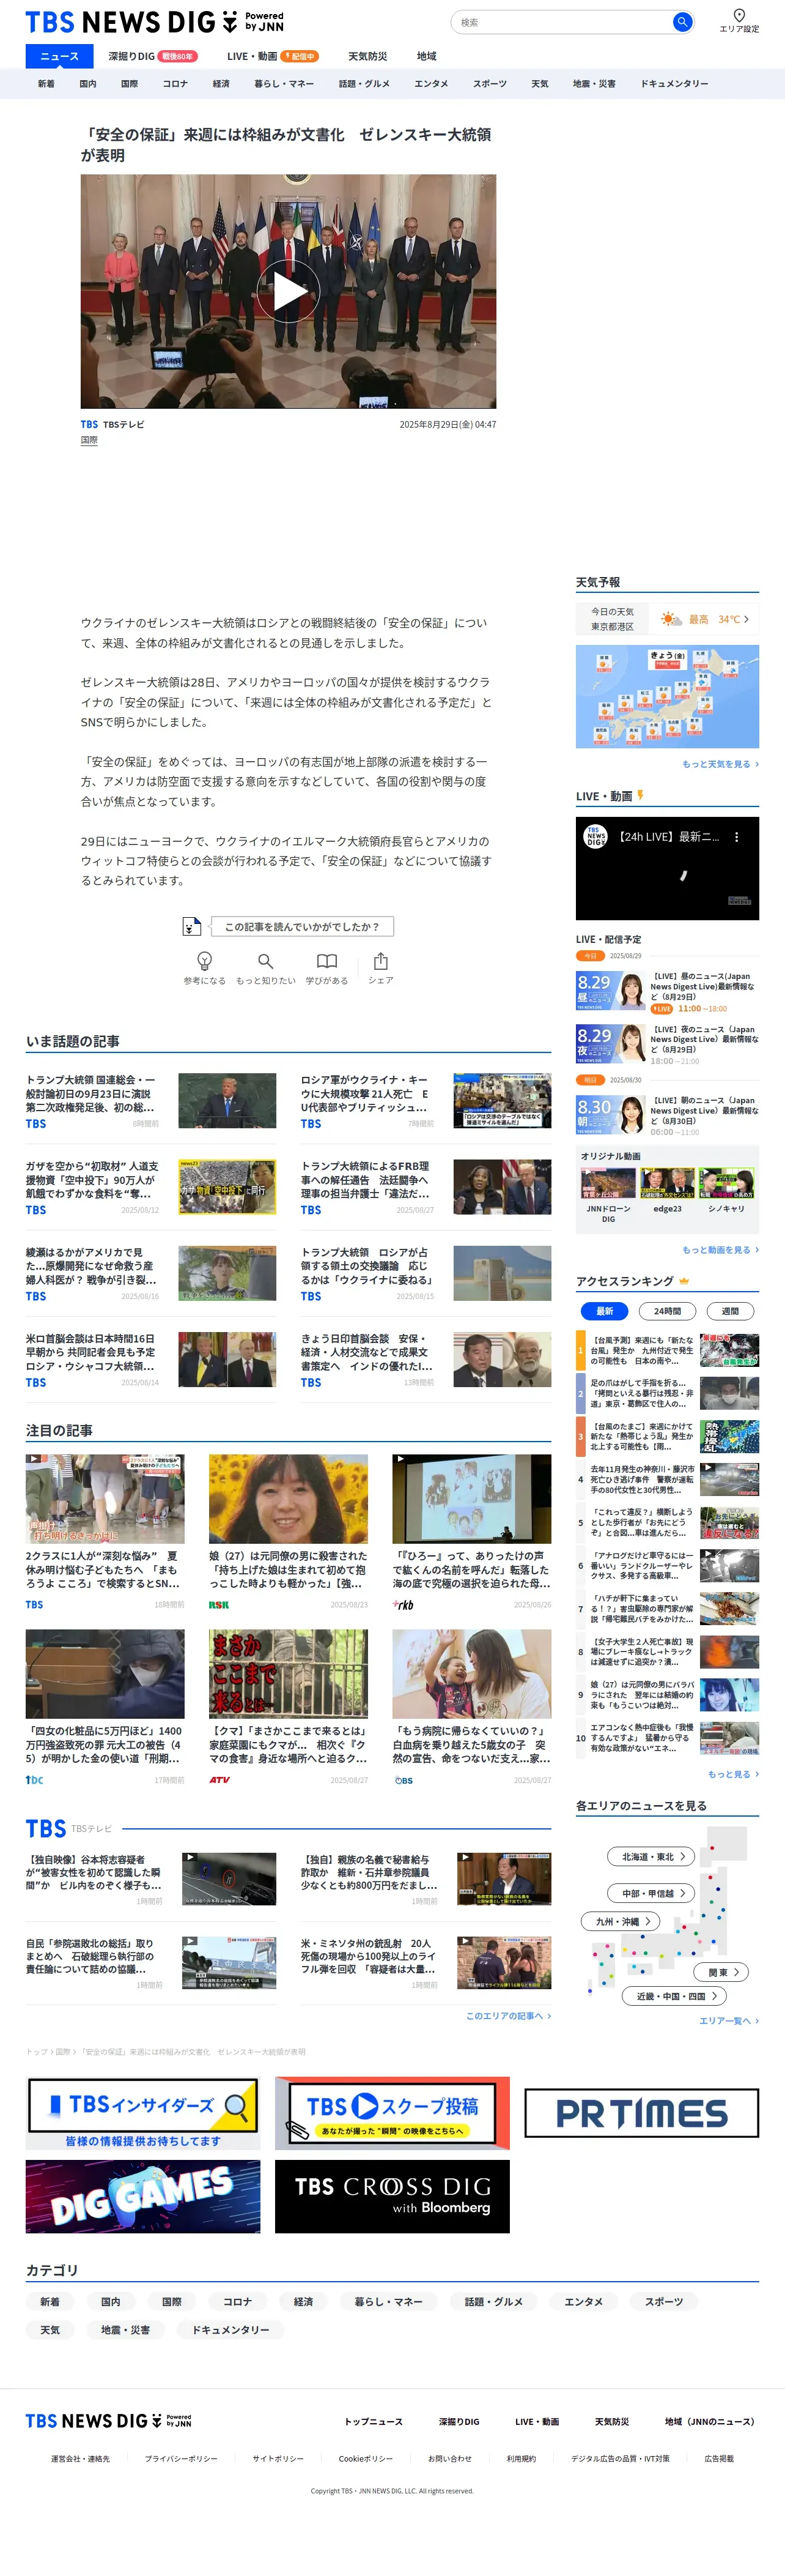Open the 九州・沖縄 area button
Viewport: 785px width, 2576px height.
point(621,1921)
